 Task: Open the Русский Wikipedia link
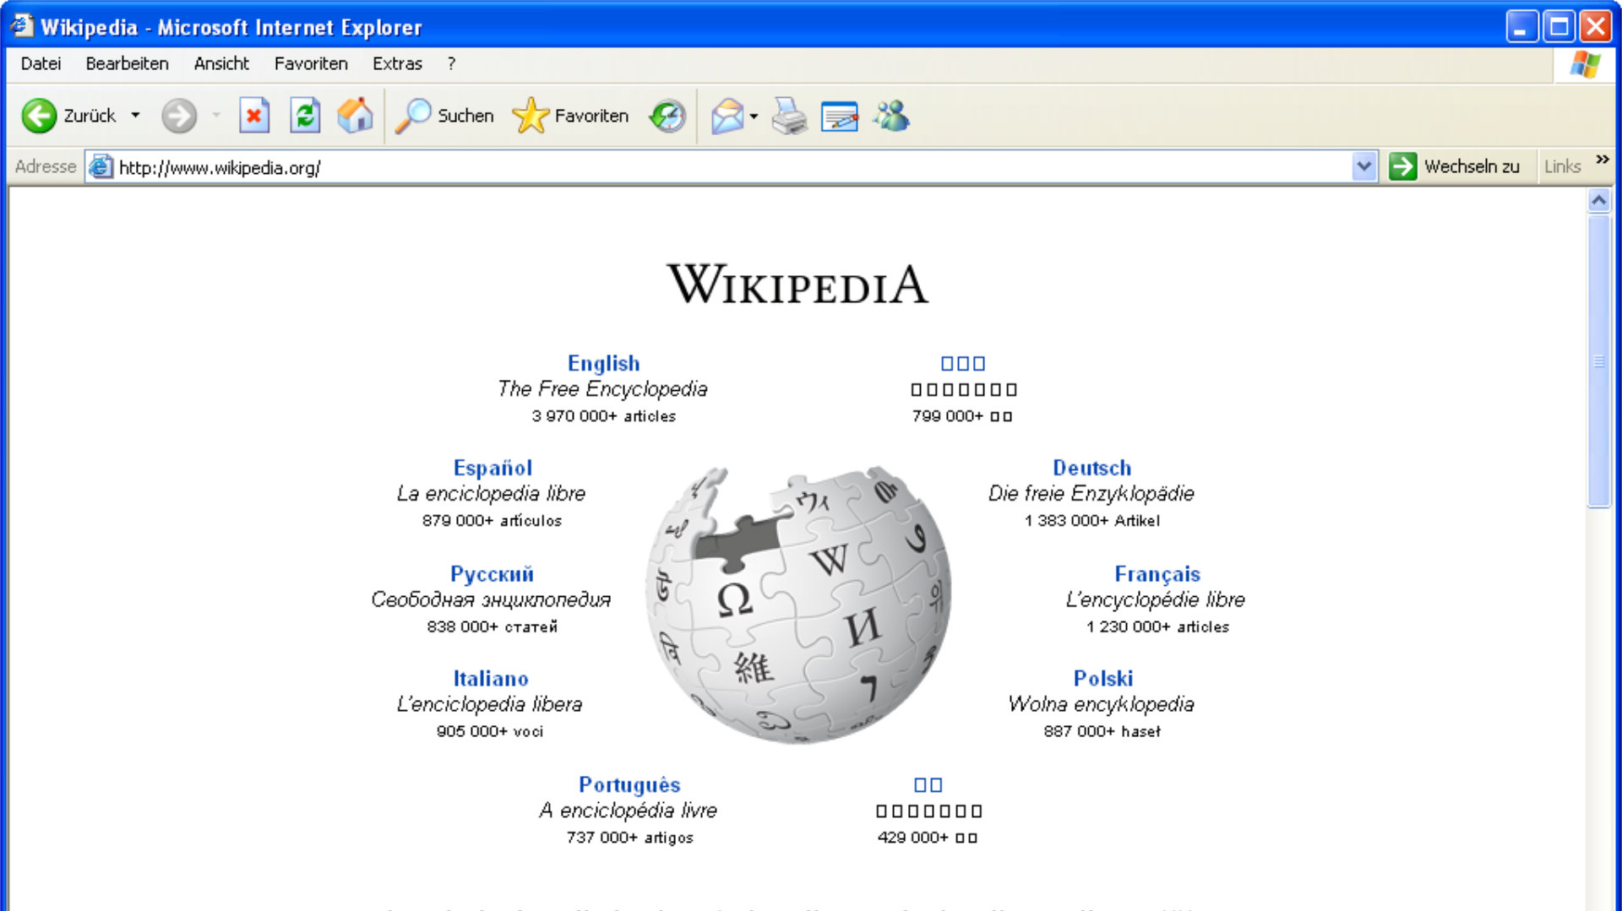tap(492, 574)
